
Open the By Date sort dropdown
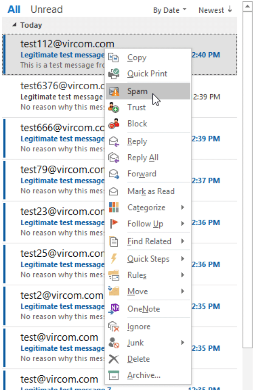tap(169, 10)
